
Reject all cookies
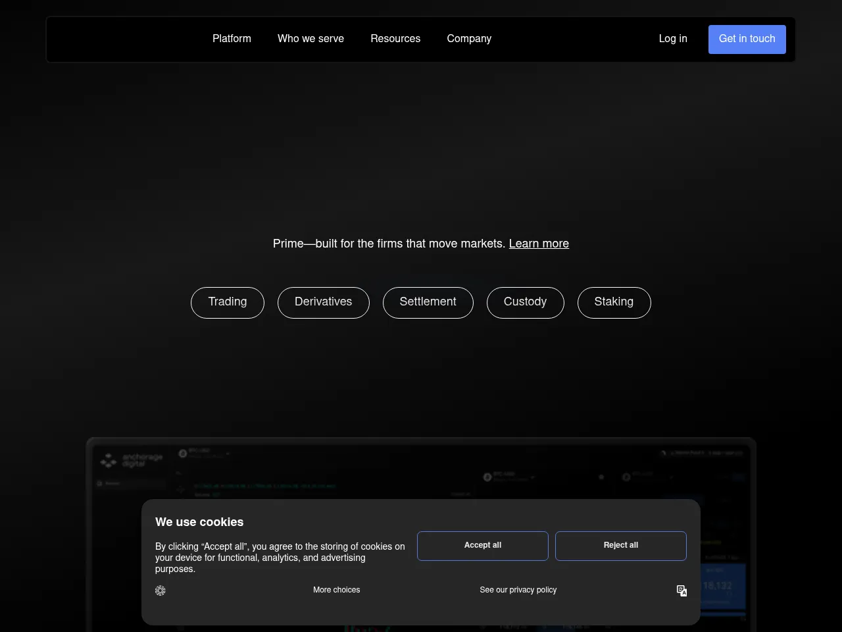(620, 546)
